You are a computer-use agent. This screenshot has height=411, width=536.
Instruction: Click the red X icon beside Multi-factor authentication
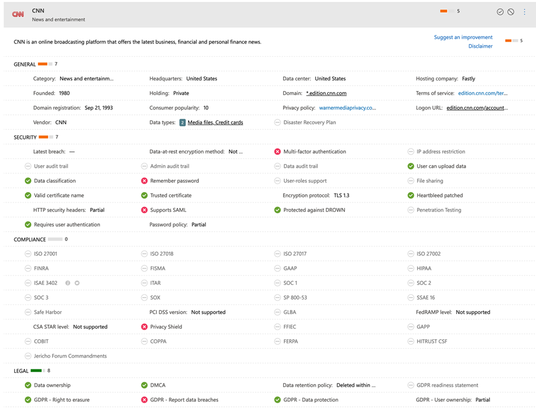pyautogui.click(x=278, y=152)
